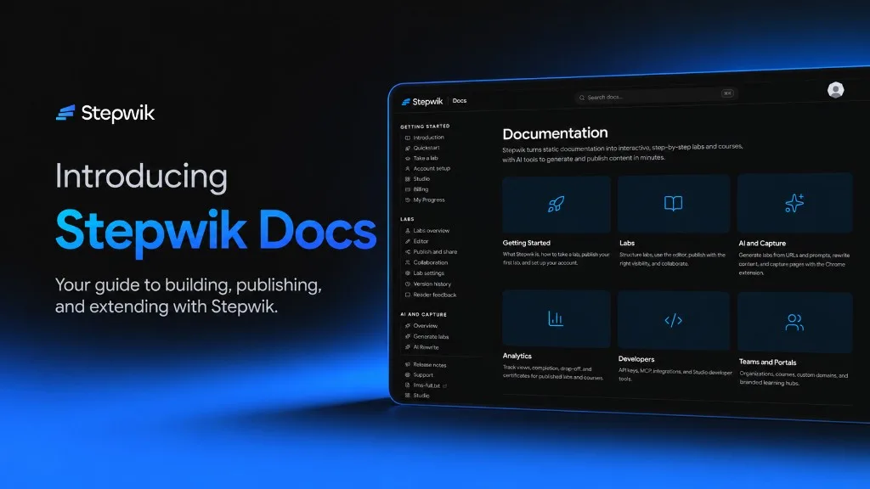Open Overview under AI and Capture
The width and height of the screenshot is (870, 489).
click(x=425, y=326)
